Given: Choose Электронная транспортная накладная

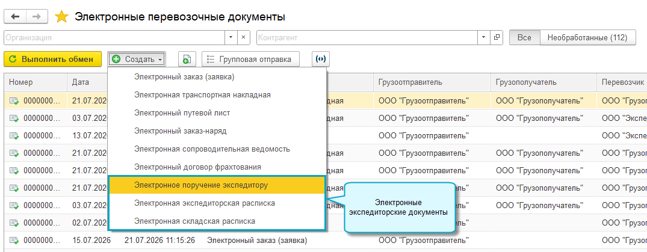Looking at the screenshot, I should (217, 95).
